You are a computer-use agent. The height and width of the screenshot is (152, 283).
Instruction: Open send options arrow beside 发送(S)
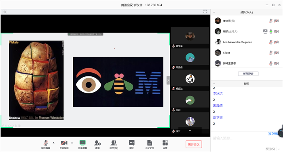point(279,149)
